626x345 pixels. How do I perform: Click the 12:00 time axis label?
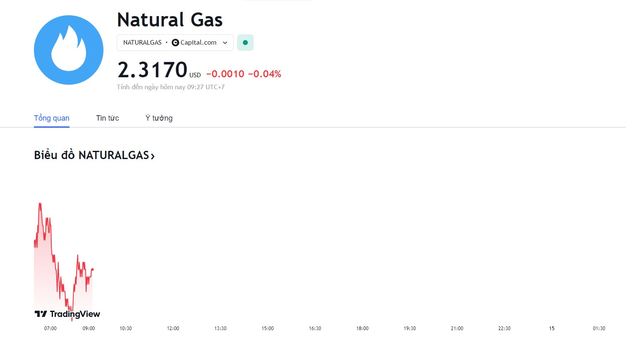pos(173,328)
